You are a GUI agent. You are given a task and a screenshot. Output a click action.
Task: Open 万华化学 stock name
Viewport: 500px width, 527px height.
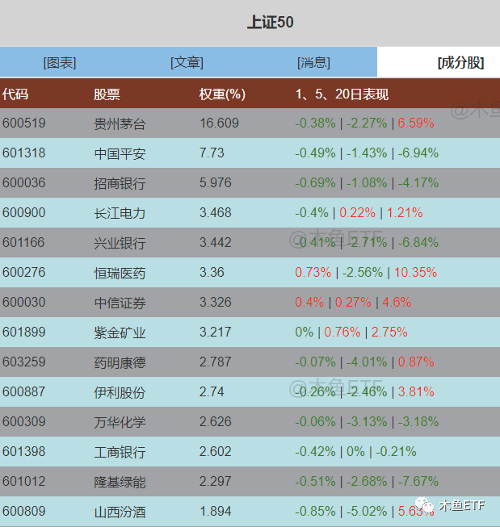point(120,422)
